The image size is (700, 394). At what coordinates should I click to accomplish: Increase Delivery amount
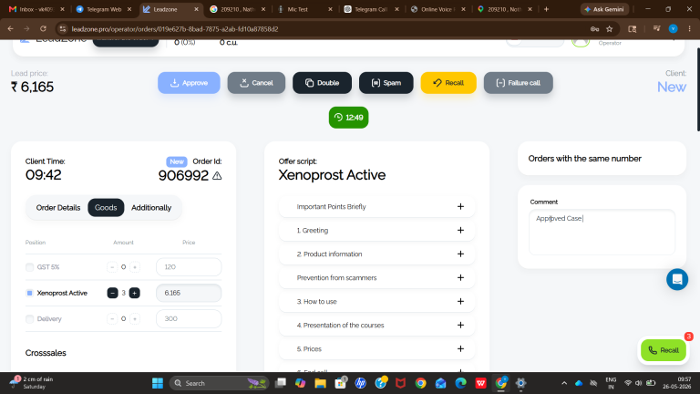coord(135,319)
